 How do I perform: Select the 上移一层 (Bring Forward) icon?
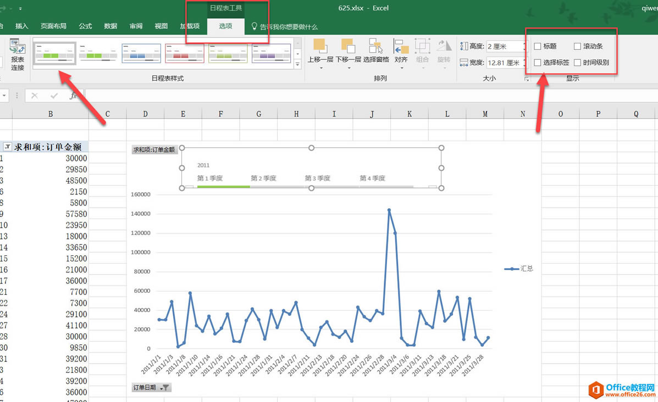click(319, 47)
